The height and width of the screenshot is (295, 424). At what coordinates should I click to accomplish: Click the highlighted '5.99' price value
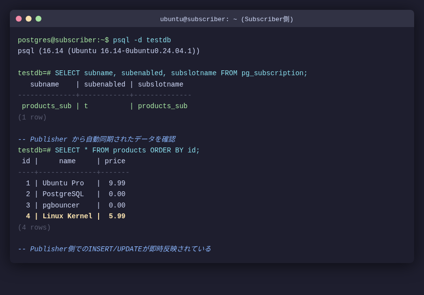tap(117, 216)
